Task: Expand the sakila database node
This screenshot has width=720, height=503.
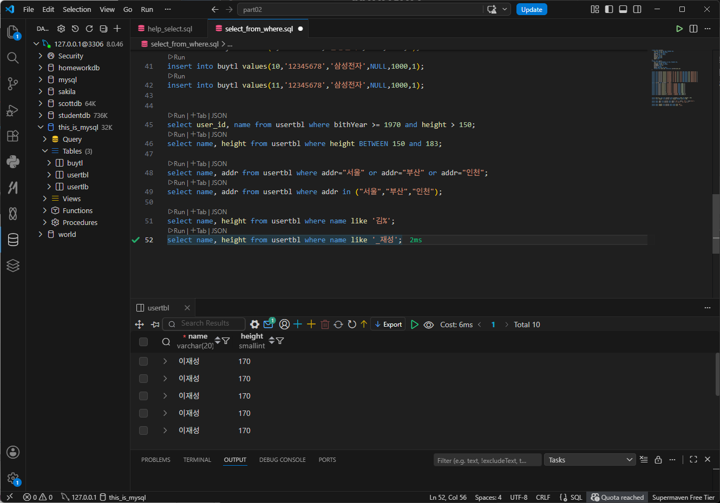Action: point(41,91)
